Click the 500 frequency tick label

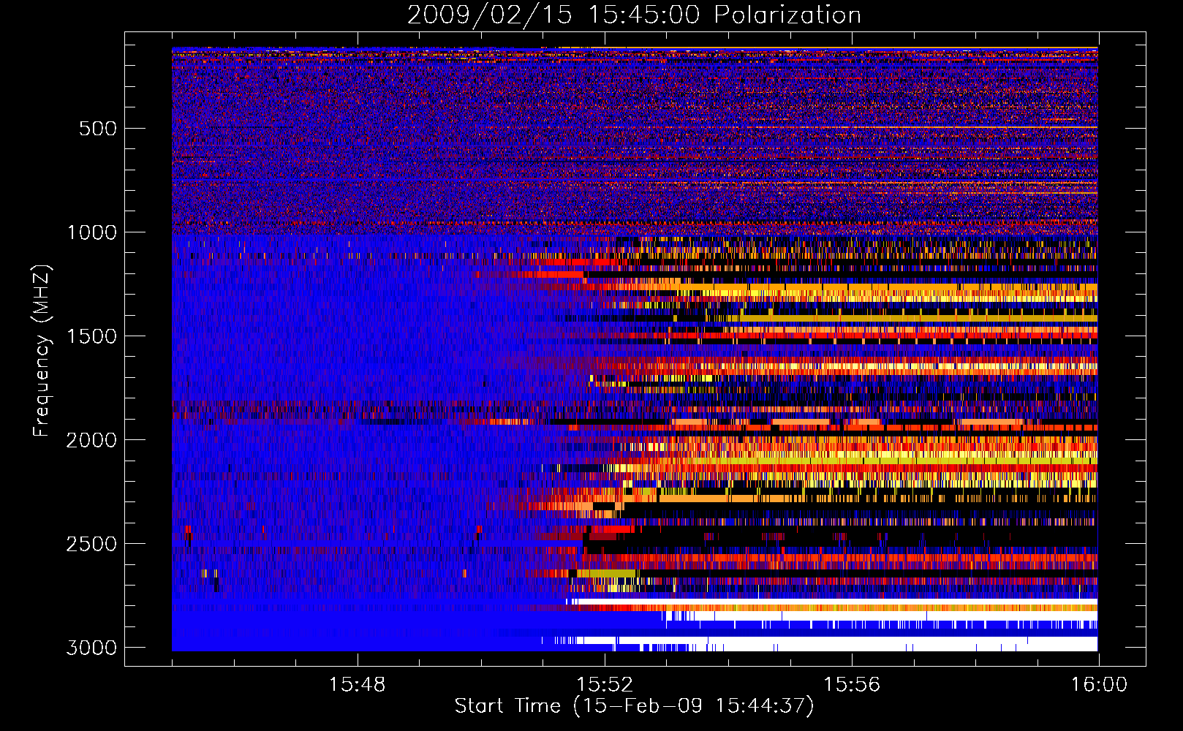[97, 129]
